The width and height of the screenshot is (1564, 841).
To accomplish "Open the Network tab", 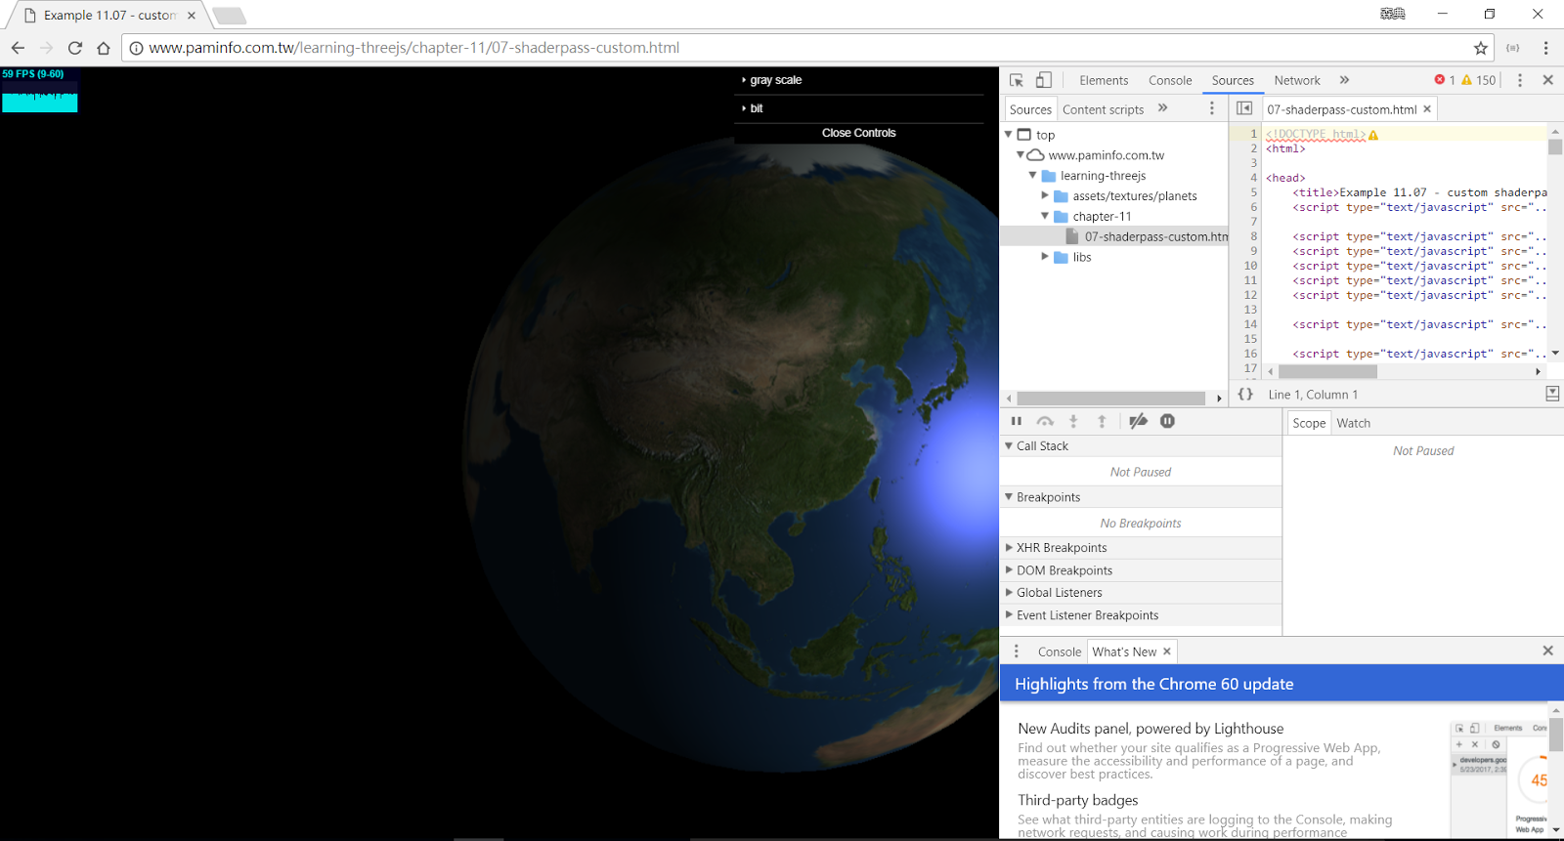I will pyautogui.click(x=1297, y=80).
